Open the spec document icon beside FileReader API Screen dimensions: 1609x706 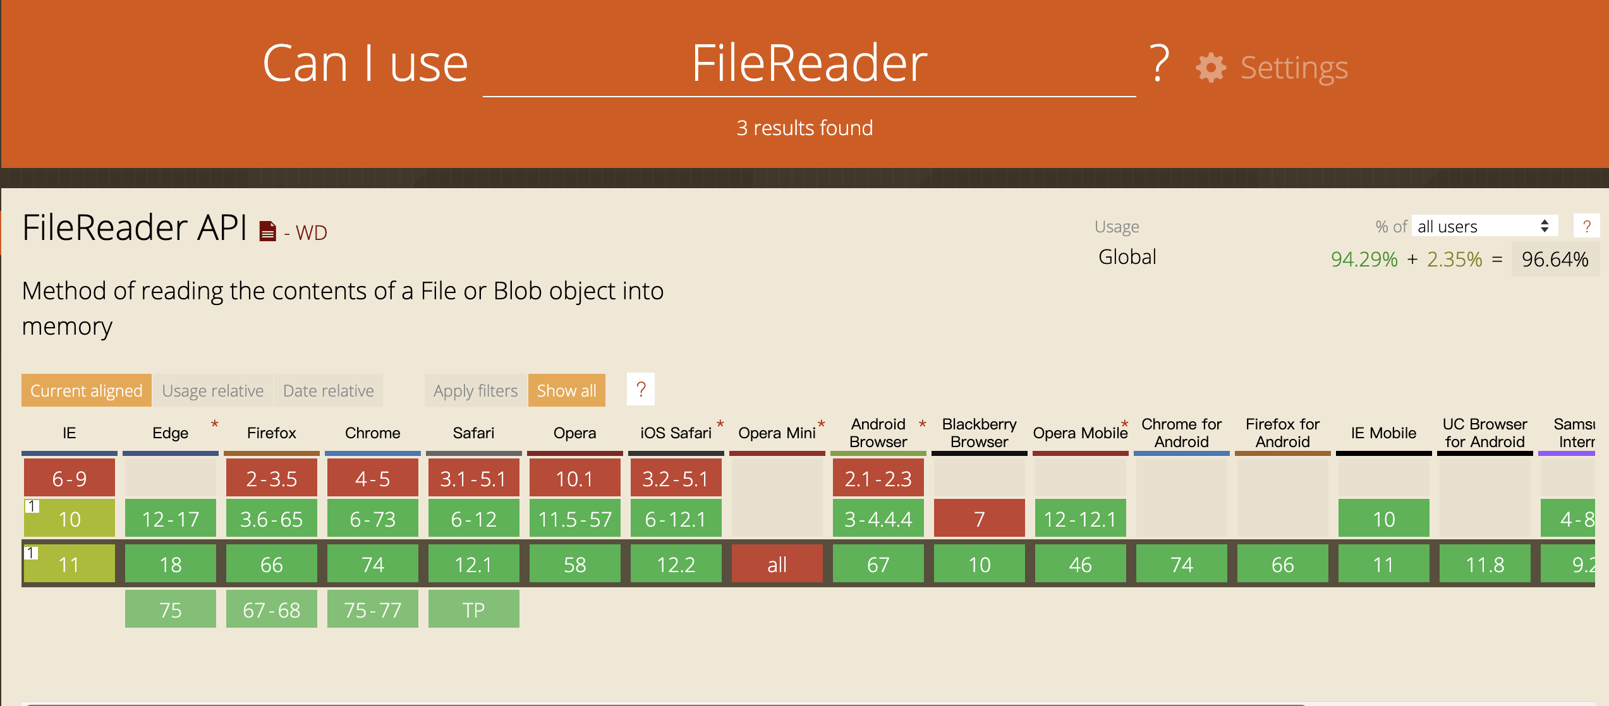click(267, 231)
